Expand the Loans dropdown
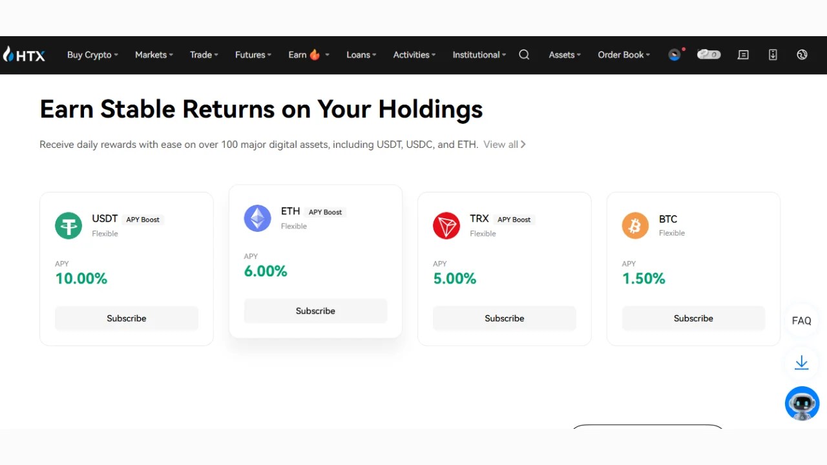The height and width of the screenshot is (465, 827). coord(361,55)
